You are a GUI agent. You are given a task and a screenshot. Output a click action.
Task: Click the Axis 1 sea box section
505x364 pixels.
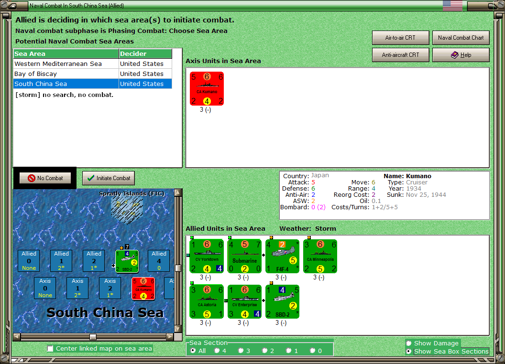click(x=77, y=288)
